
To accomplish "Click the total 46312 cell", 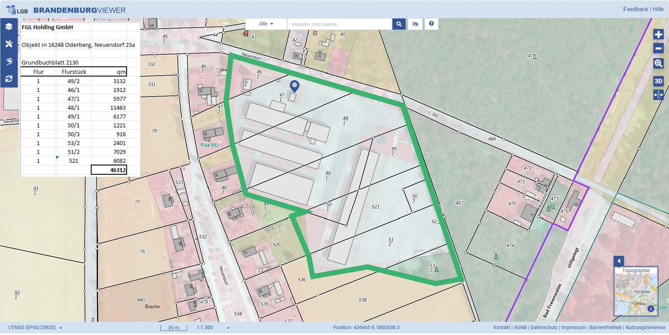I will click(x=109, y=170).
